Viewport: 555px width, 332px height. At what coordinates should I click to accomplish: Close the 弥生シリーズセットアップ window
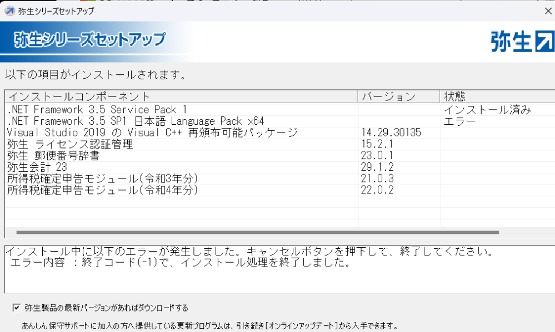tap(548, 11)
